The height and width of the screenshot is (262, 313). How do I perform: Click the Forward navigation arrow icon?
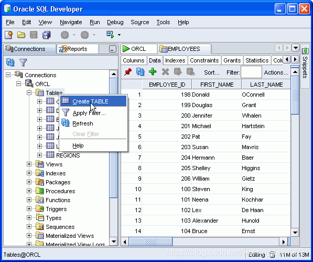point(84,35)
